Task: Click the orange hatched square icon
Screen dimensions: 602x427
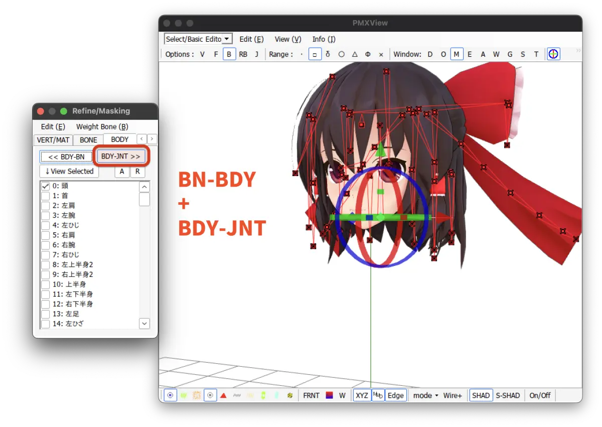Action: point(197,395)
